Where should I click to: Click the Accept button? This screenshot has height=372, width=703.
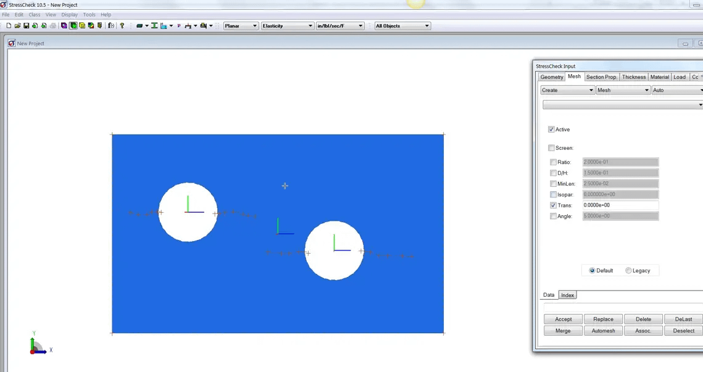[x=562, y=319]
